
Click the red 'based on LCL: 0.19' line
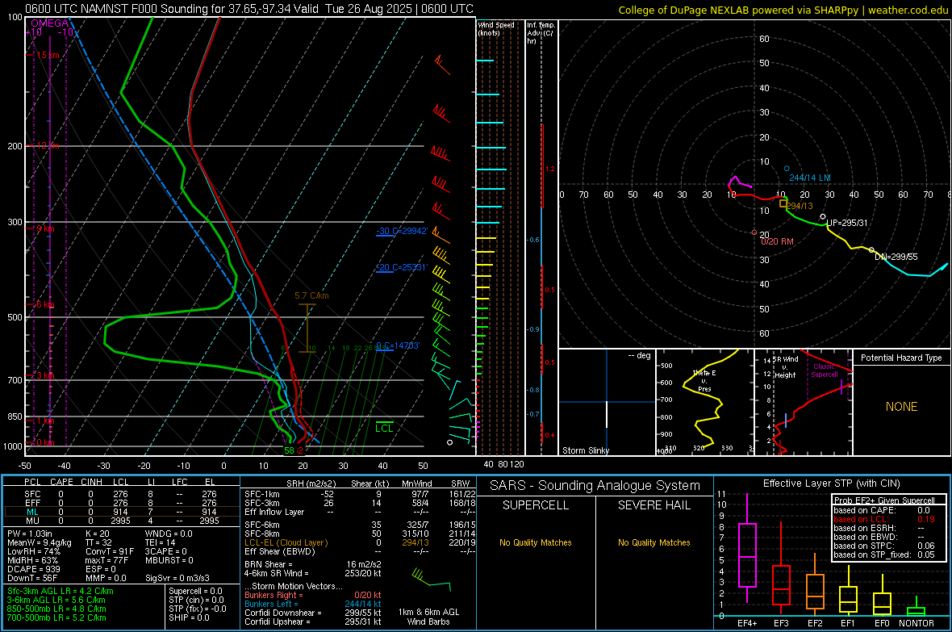tap(884, 519)
